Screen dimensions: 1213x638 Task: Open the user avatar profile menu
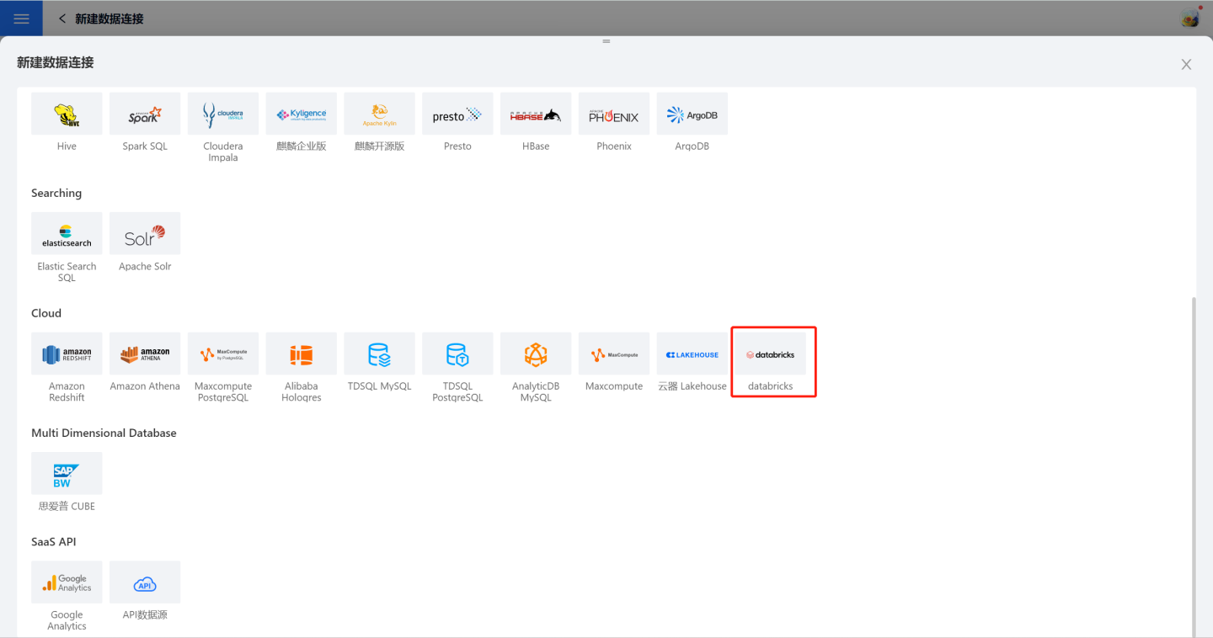tap(1189, 19)
